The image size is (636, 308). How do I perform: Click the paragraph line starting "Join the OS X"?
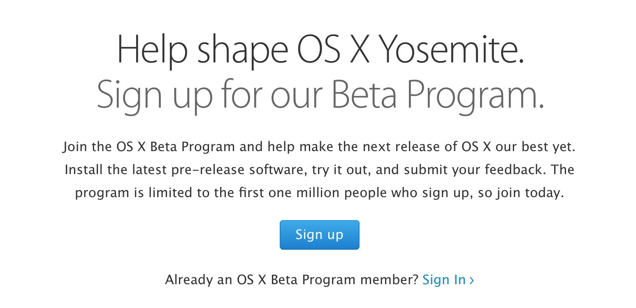tap(319, 147)
